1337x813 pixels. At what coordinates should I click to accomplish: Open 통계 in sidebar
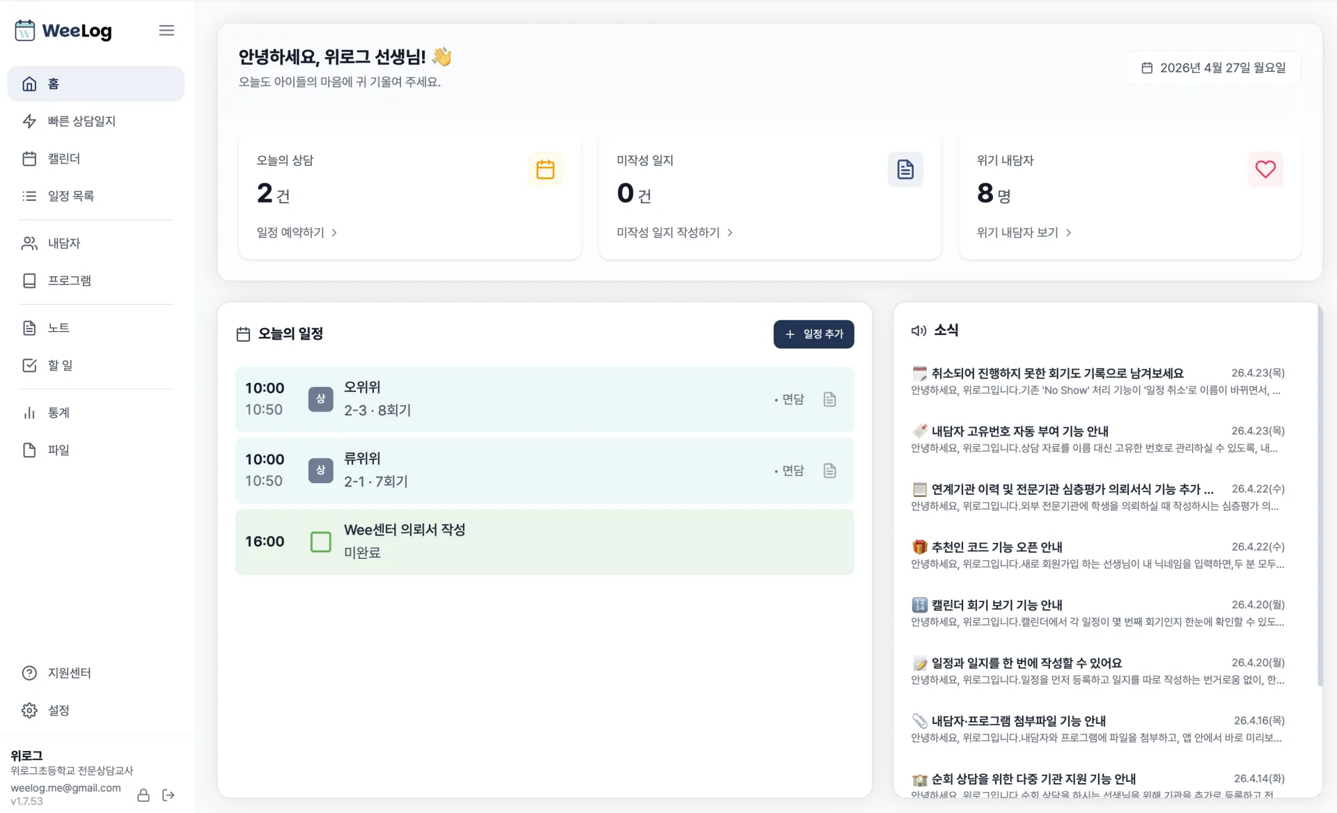95,413
